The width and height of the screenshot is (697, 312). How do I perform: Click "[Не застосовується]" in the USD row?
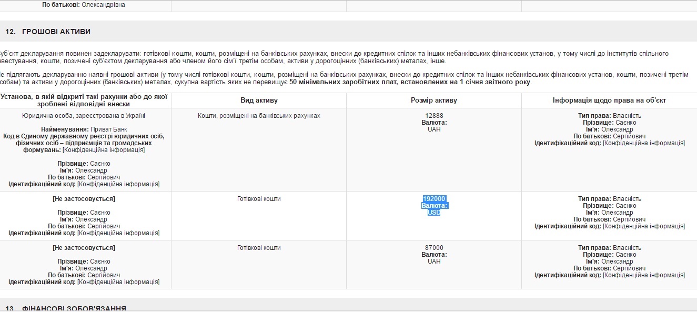pos(84,199)
